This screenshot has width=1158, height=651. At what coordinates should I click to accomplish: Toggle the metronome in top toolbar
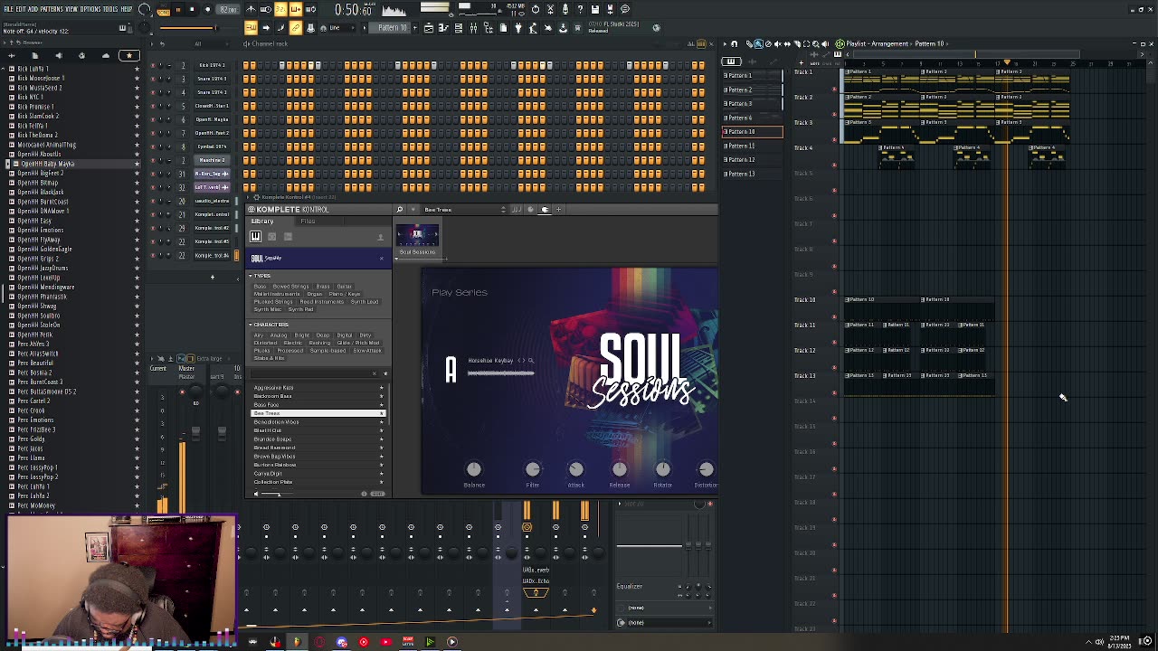(x=251, y=10)
